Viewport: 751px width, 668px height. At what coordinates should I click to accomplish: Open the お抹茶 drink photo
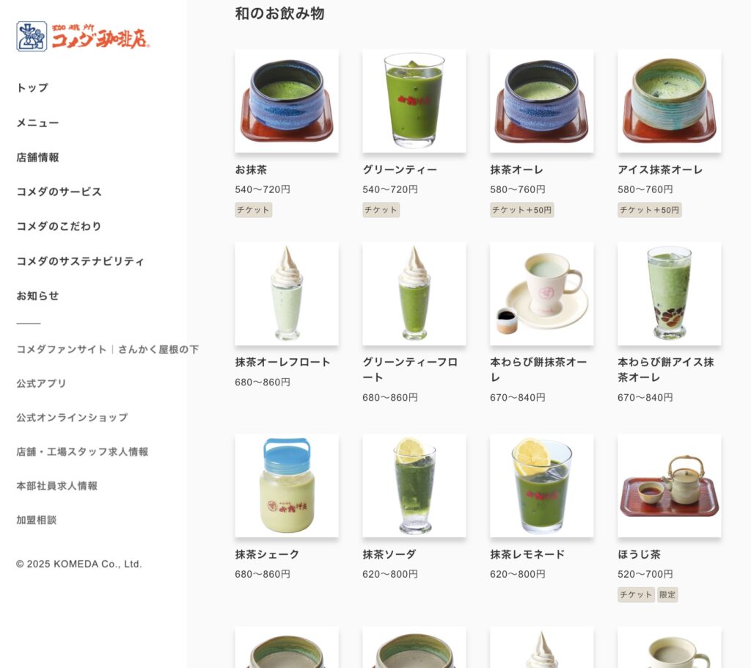[x=287, y=101]
